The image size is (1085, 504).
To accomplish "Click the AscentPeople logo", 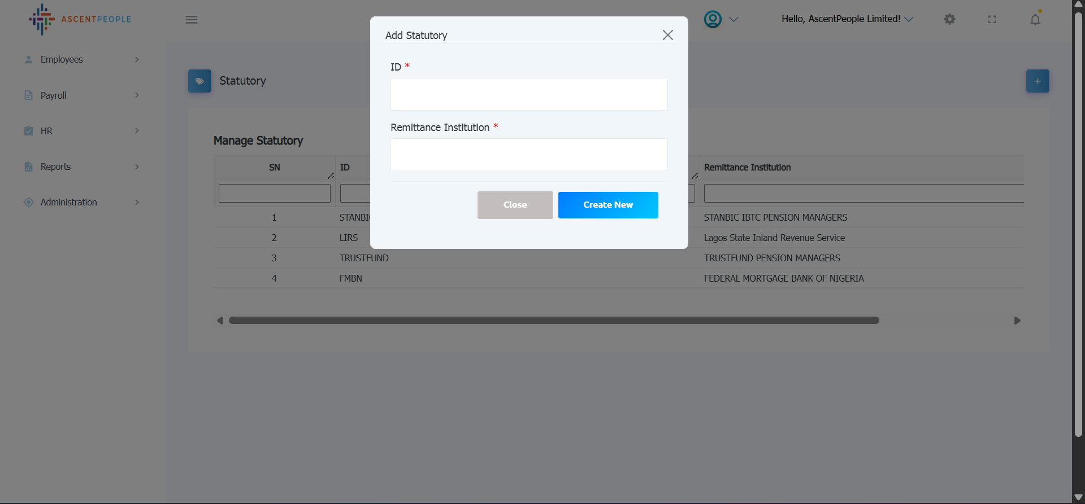I will [80, 19].
